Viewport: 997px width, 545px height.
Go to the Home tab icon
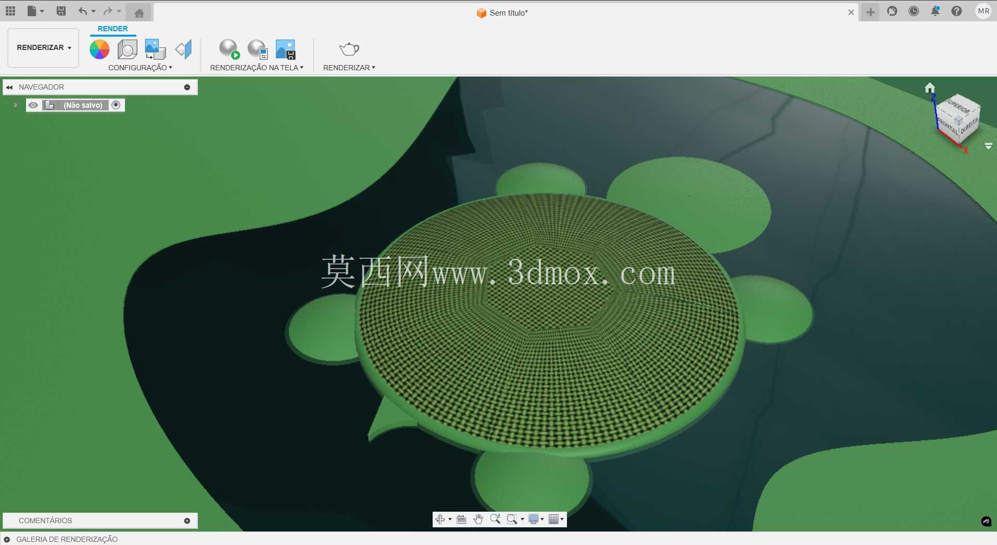pyautogui.click(x=139, y=13)
